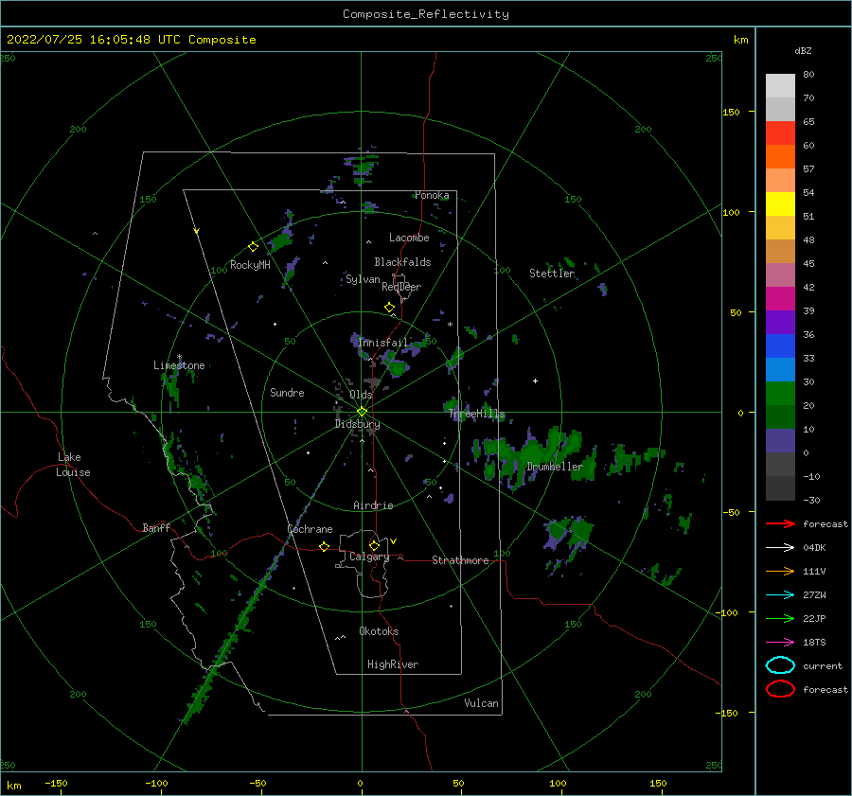Click the Innisfail label

(x=382, y=343)
